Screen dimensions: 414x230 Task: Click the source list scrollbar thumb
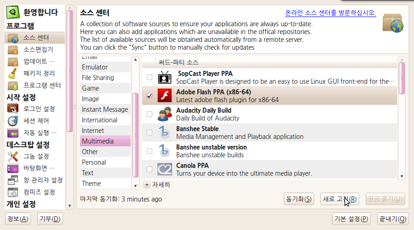[402, 78]
